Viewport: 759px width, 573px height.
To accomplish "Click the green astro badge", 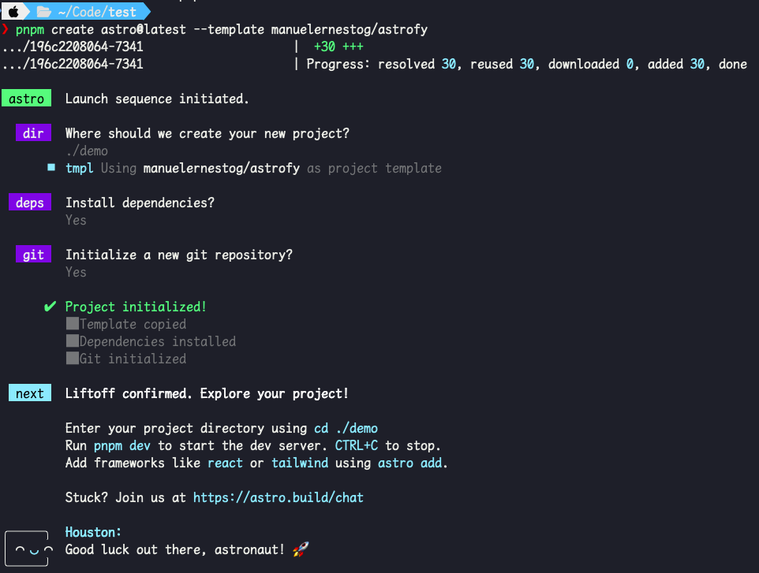I will [26, 99].
